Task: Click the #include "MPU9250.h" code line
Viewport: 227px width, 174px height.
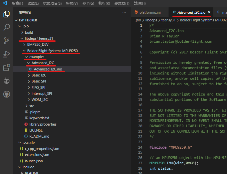Action: (171, 147)
